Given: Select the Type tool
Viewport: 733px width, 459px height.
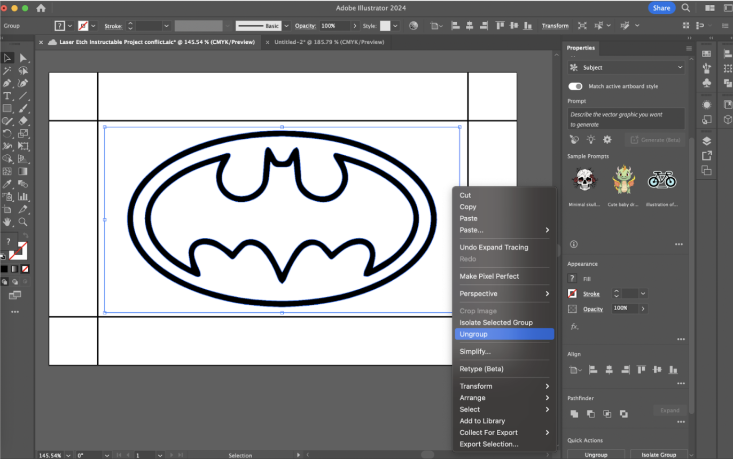Looking at the screenshot, I should click(x=7, y=96).
